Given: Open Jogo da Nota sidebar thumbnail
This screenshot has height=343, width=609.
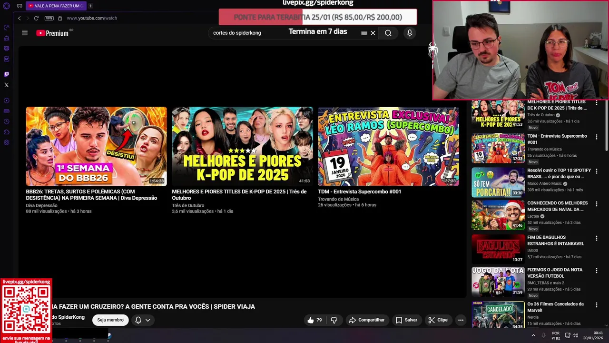Looking at the screenshot, I should (x=498, y=282).
